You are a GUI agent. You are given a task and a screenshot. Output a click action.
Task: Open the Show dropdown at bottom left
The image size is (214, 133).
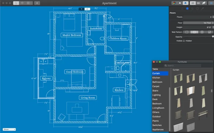click(x=9, y=130)
